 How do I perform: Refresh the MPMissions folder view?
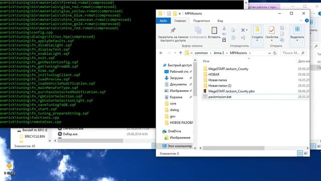click(x=275, y=53)
